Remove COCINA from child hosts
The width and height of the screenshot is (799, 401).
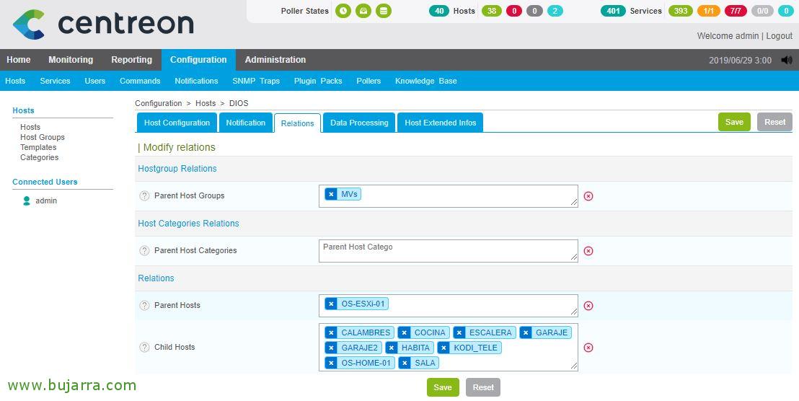click(x=405, y=332)
